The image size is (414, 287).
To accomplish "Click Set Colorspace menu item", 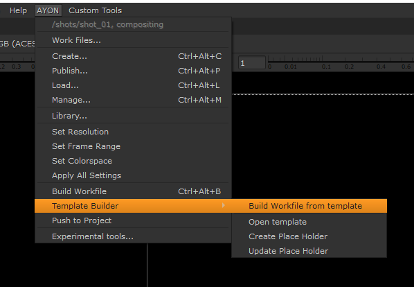I will point(133,161).
